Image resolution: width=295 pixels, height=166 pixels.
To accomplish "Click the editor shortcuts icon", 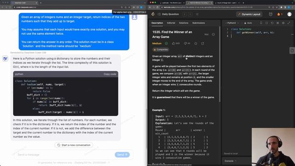I will coord(277,23).
